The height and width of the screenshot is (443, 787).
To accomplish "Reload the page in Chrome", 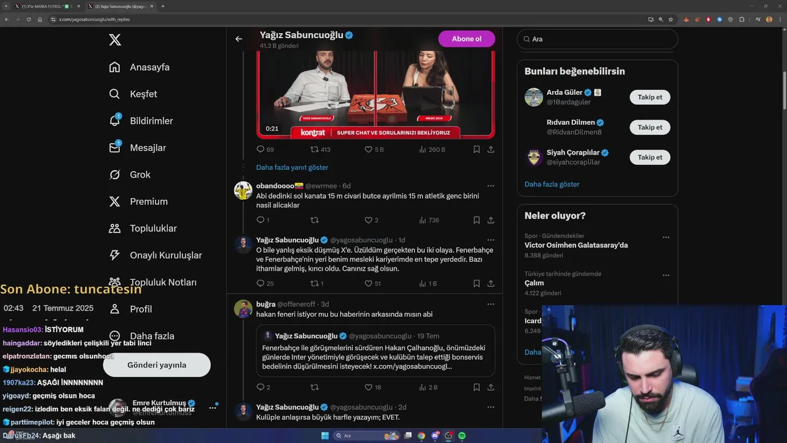I will pyautogui.click(x=28, y=19).
